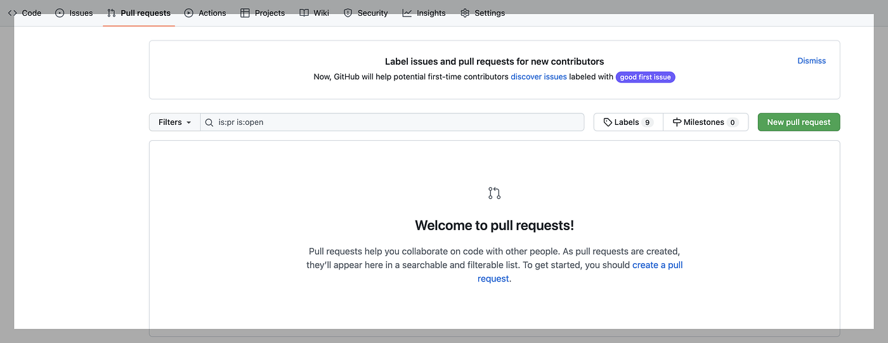888x343 pixels.
Task: Switch to the Pull requests tab
Action: tap(139, 13)
